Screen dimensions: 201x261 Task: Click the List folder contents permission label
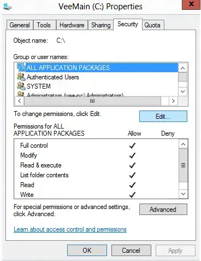click(44, 175)
